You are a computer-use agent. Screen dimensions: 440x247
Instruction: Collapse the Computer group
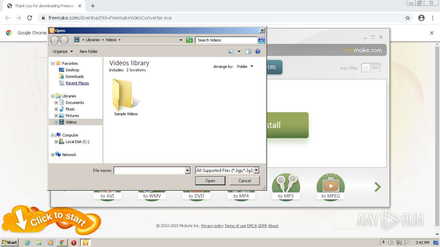coord(53,135)
